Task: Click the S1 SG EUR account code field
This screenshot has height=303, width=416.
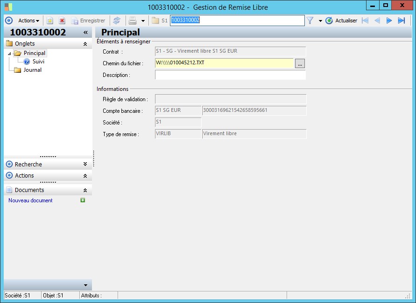Action: coord(178,110)
